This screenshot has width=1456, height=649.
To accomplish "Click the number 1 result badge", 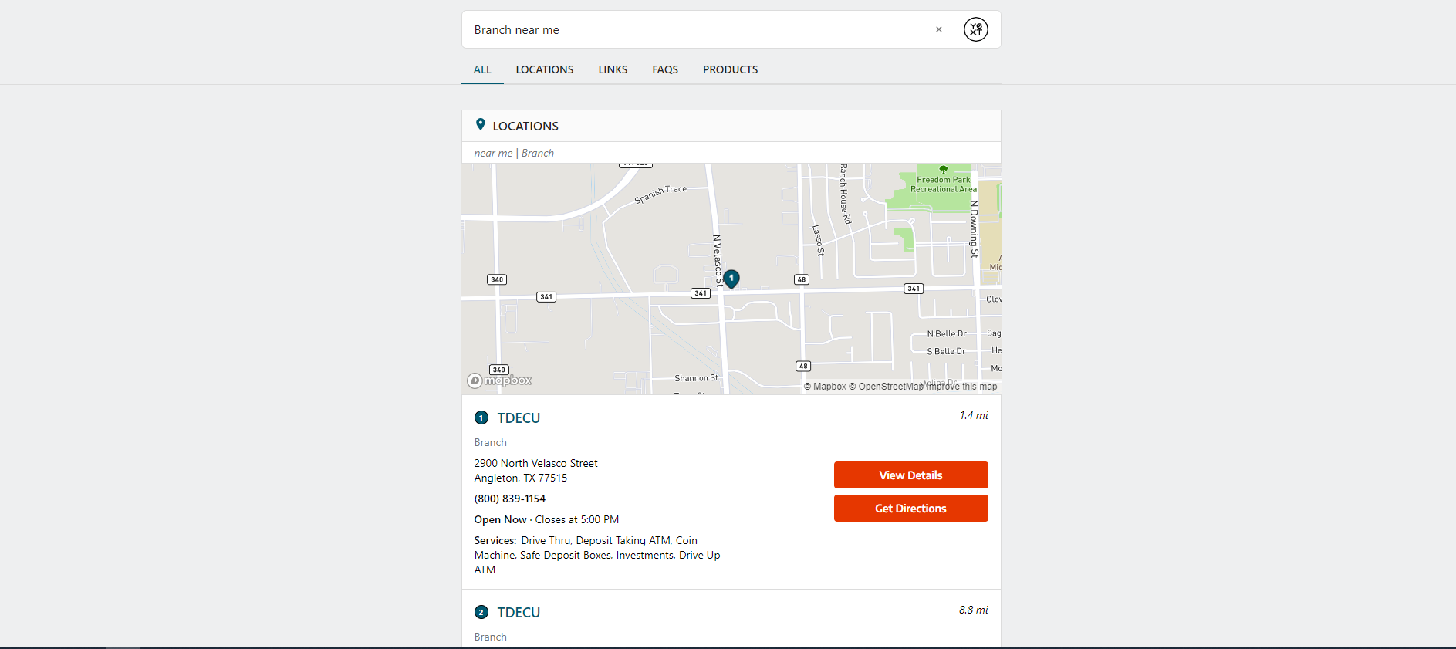I will click(481, 417).
